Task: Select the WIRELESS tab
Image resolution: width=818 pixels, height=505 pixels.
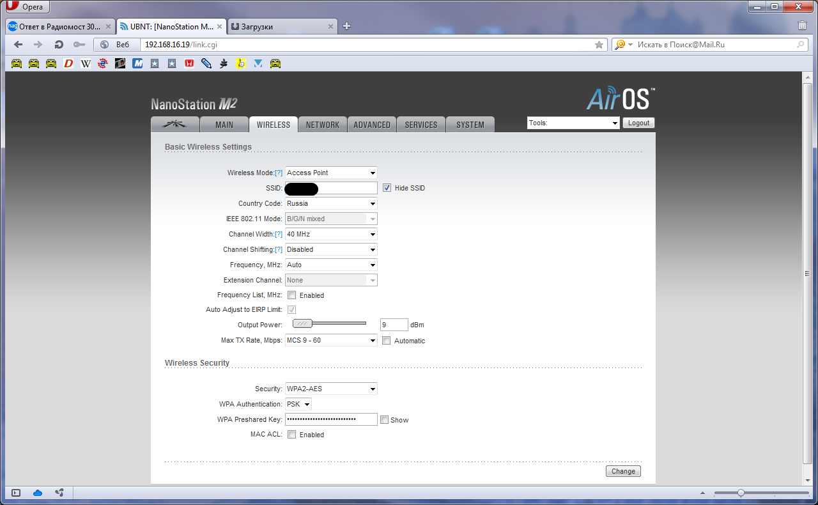Action: click(x=273, y=125)
